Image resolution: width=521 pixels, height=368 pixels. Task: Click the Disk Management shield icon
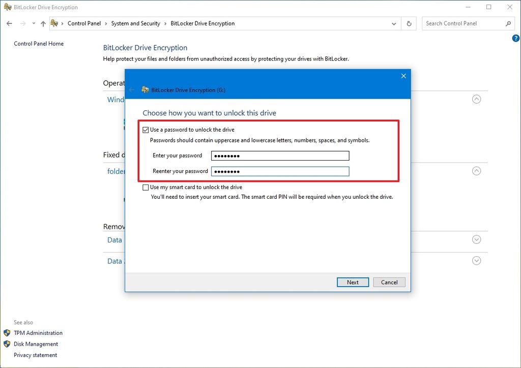(x=7, y=344)
